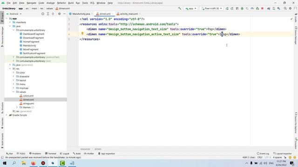Collapse the java folder
The image size is (298, 167).
(10, 26)
